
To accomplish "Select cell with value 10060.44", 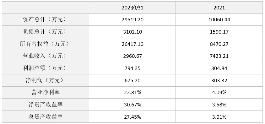I will point(219,19).
